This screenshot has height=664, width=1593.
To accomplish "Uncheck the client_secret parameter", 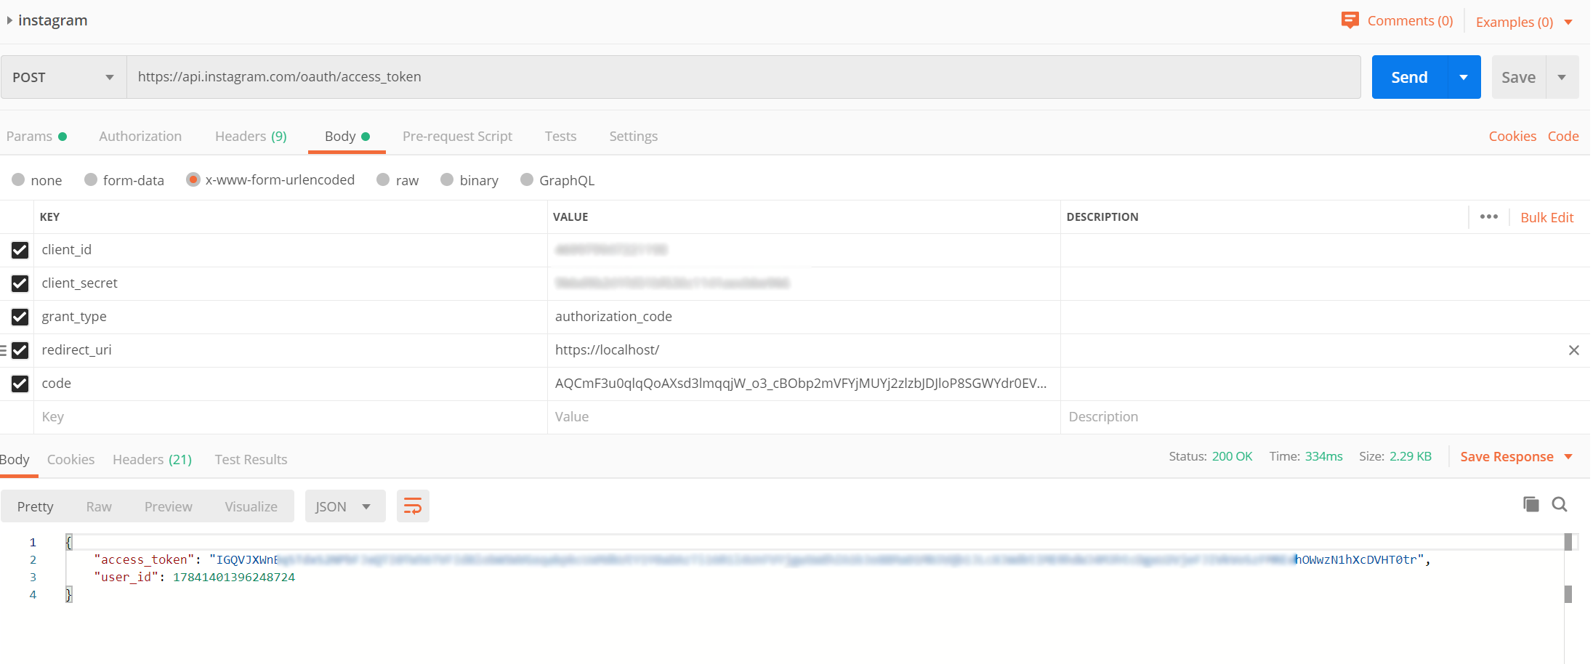I will click(20, 283).
